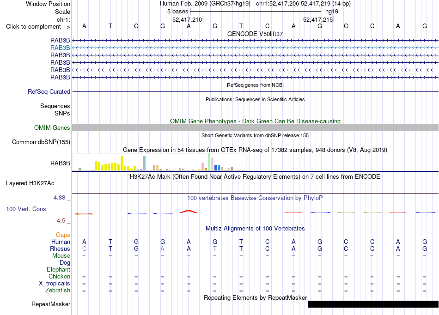Select the Mouse alignment row label
This screenshot has height=315, width=439.
point(61,256)
